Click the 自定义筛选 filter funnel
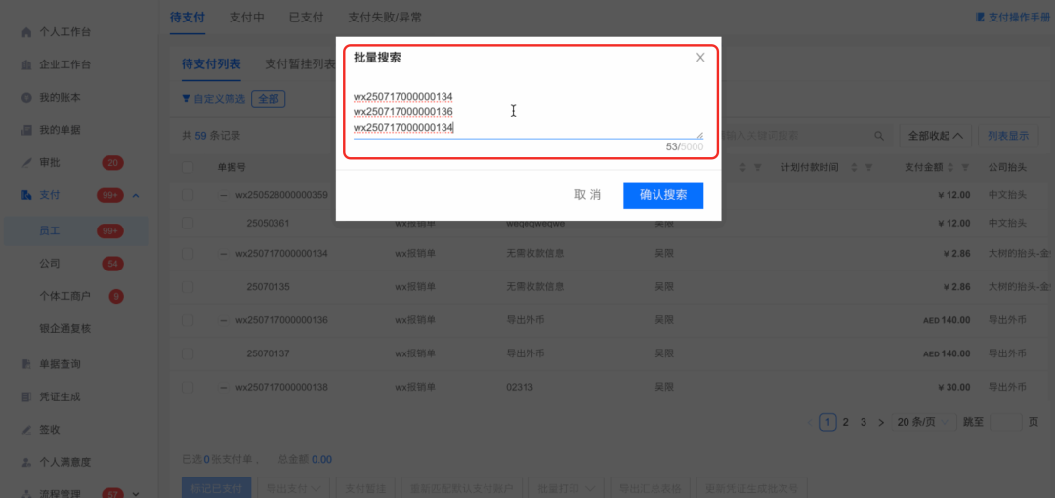Viewport: 1055px width, 498px height. click(186, 99)
